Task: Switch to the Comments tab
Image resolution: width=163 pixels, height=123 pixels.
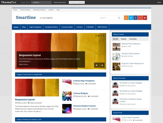Action: point(133,39)
